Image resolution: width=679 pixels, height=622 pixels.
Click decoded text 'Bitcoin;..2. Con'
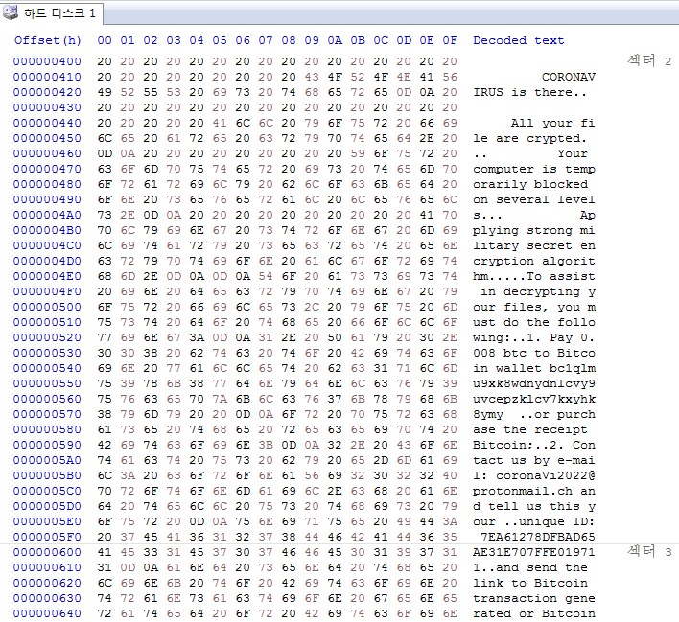click(x=534, y=445)
